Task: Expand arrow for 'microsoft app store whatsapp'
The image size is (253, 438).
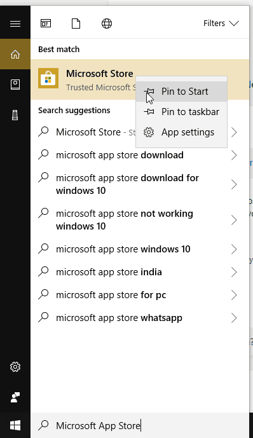Action: [234, 318]
